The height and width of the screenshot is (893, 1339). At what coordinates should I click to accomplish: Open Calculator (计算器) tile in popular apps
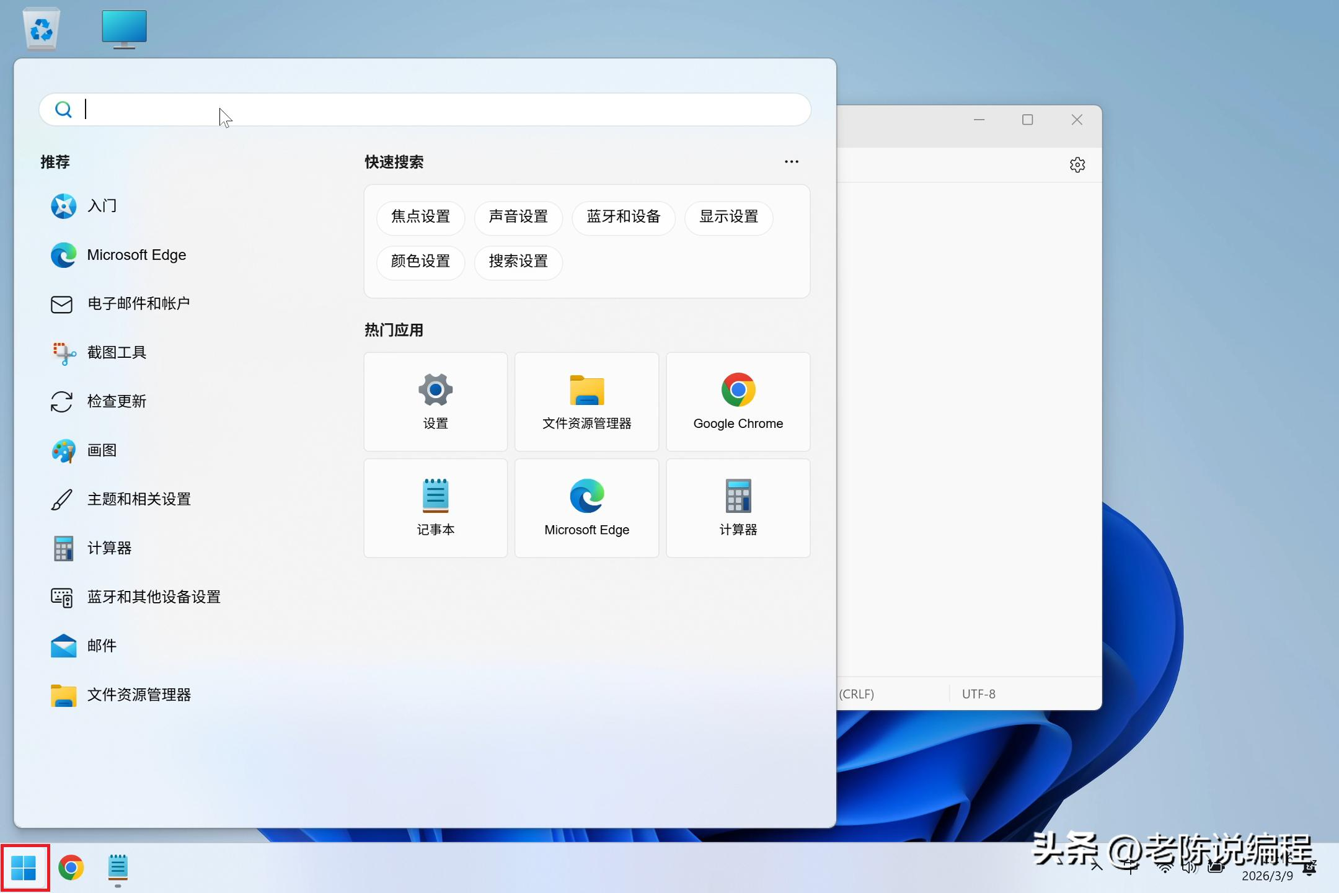[738, 508]
